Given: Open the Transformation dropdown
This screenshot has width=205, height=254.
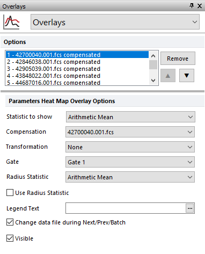Looking at the screenshot, I should click(130, 147).
